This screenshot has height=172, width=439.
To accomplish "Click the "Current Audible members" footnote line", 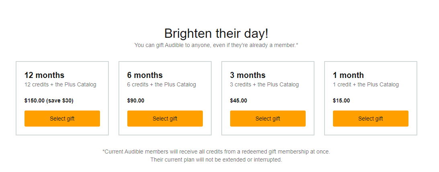I will click(x=216, y=152).
